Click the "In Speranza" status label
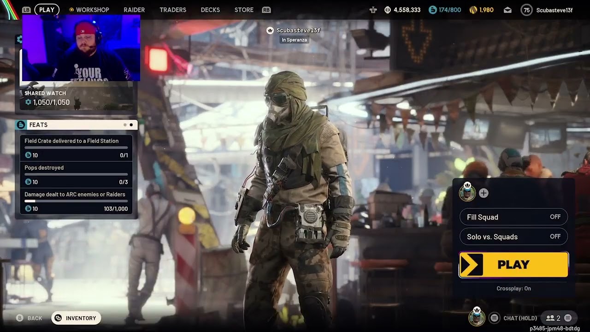The height and width of the screenshot is (332, 590). pyautogui.click(x=295, y=40)
